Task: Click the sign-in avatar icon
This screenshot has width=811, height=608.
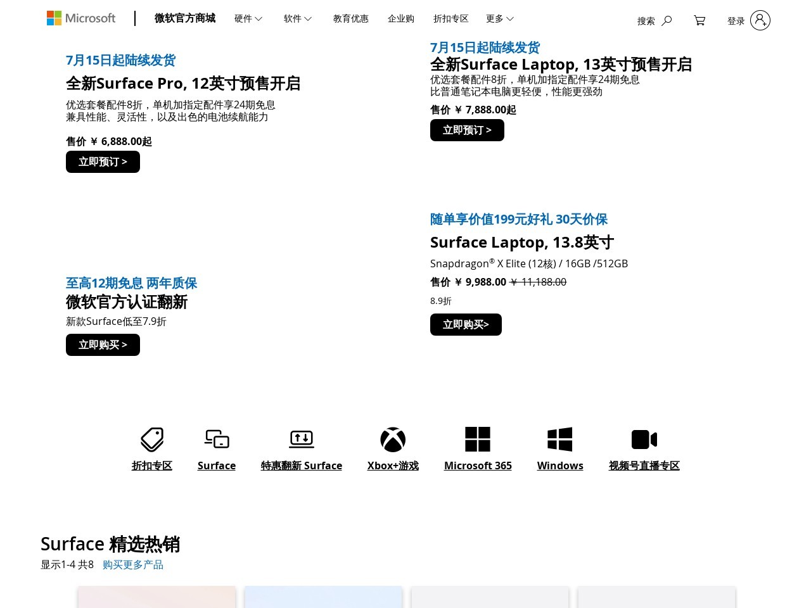Action: coord(759,20)
